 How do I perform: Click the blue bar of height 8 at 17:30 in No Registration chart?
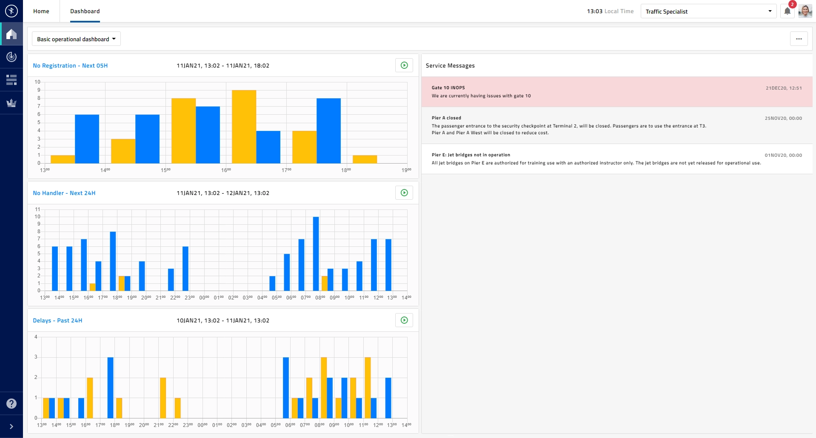tap(328, 131)
